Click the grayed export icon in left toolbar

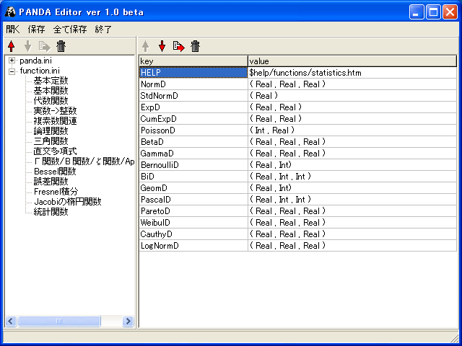tap(45, 46)
